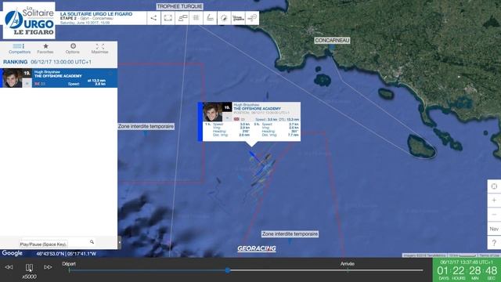The width and height of the screenshot is (501, 282).
Task: Click the timeline slider handle
Action: 228,270
